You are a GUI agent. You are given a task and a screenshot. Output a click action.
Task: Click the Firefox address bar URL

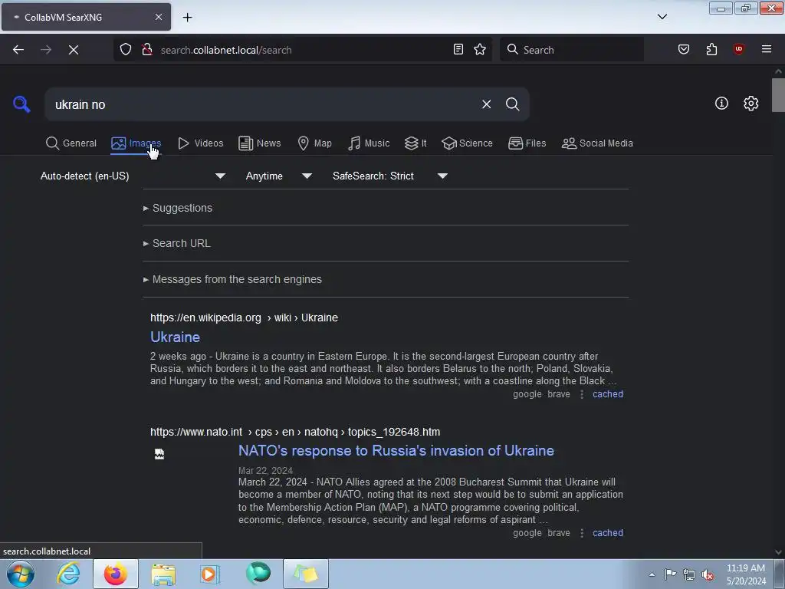(x=226, y=50)
